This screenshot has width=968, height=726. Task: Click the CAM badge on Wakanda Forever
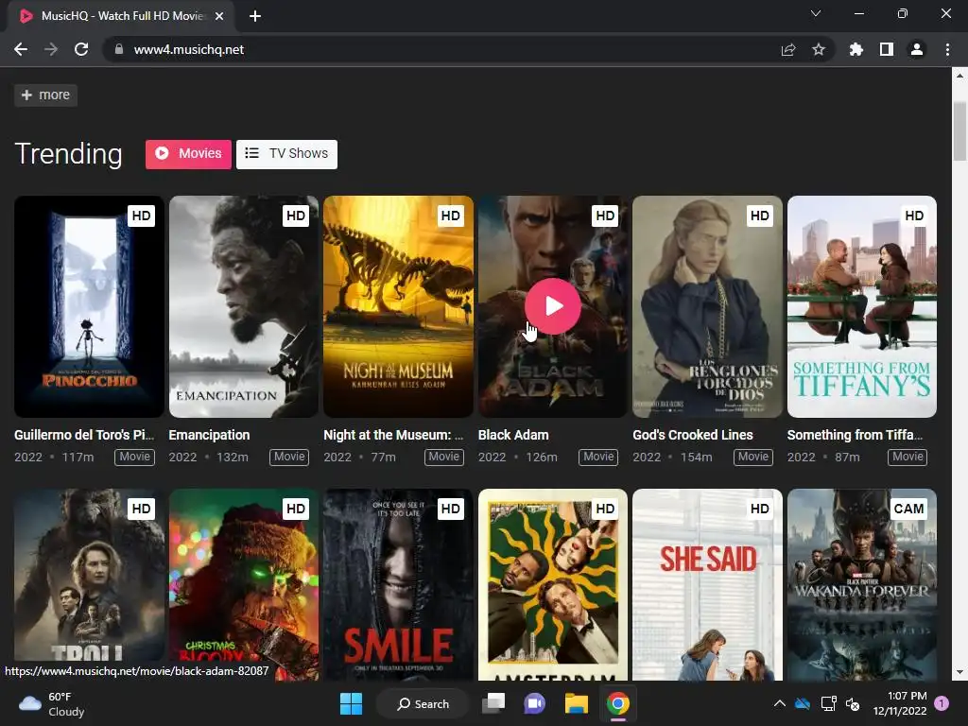click(908, 509)
